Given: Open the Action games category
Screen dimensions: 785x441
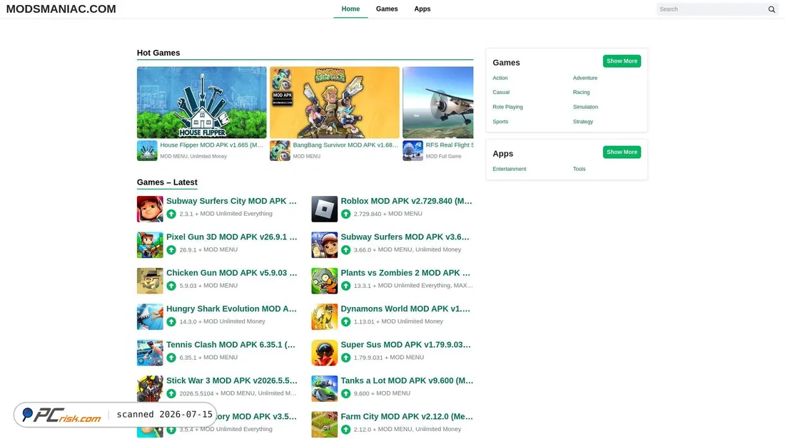Looking at the screenshot, I should click(x=500, y=78).
